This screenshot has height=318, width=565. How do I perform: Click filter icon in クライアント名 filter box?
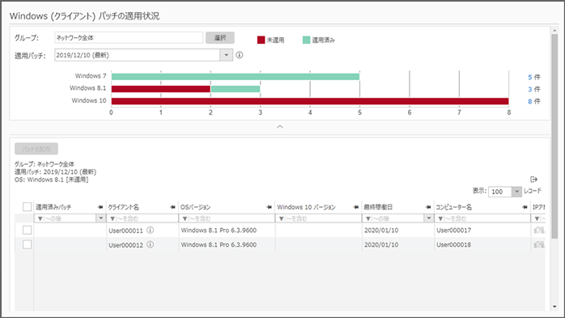click(x=113, y=218)
